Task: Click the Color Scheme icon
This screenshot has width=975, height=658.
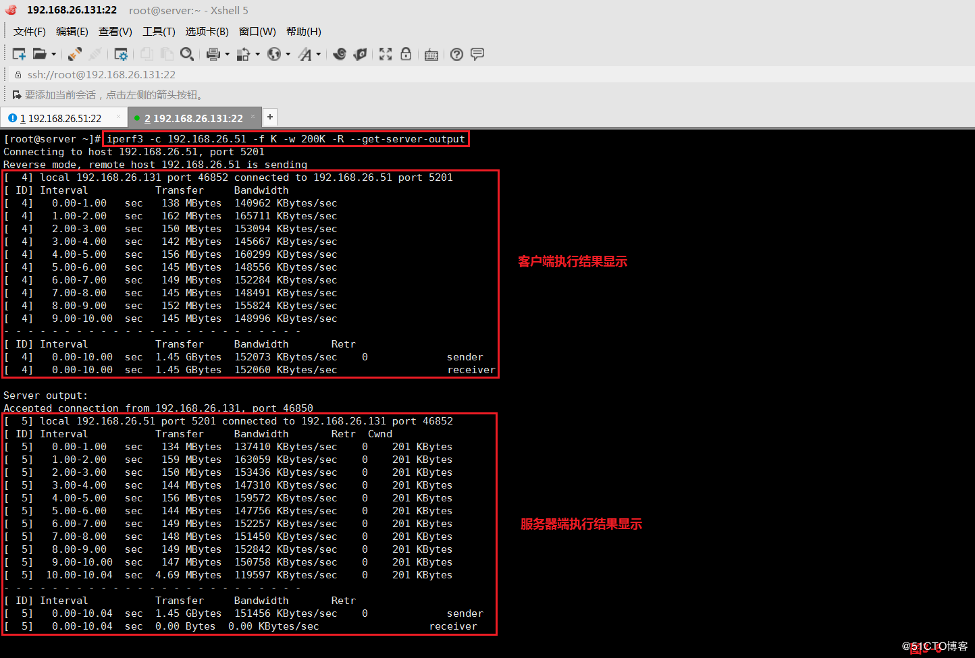Action: [x=244, y=54]
